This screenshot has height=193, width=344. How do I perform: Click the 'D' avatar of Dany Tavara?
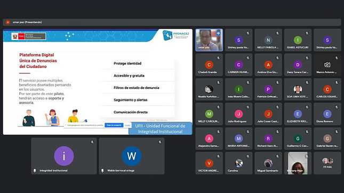298,65
